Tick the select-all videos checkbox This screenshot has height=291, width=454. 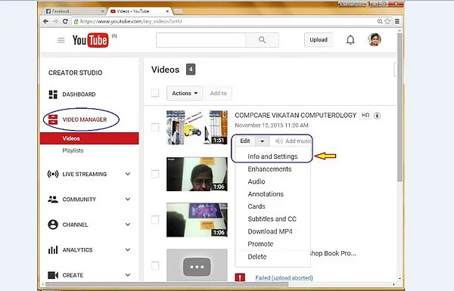point(155,93)
